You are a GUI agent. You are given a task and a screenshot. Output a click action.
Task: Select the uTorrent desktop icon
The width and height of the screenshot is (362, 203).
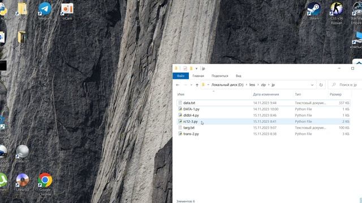[3, 182]
